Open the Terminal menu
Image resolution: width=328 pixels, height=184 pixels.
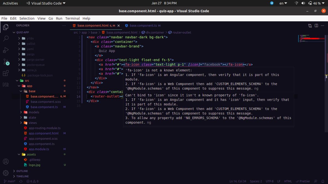coord(72,18)
